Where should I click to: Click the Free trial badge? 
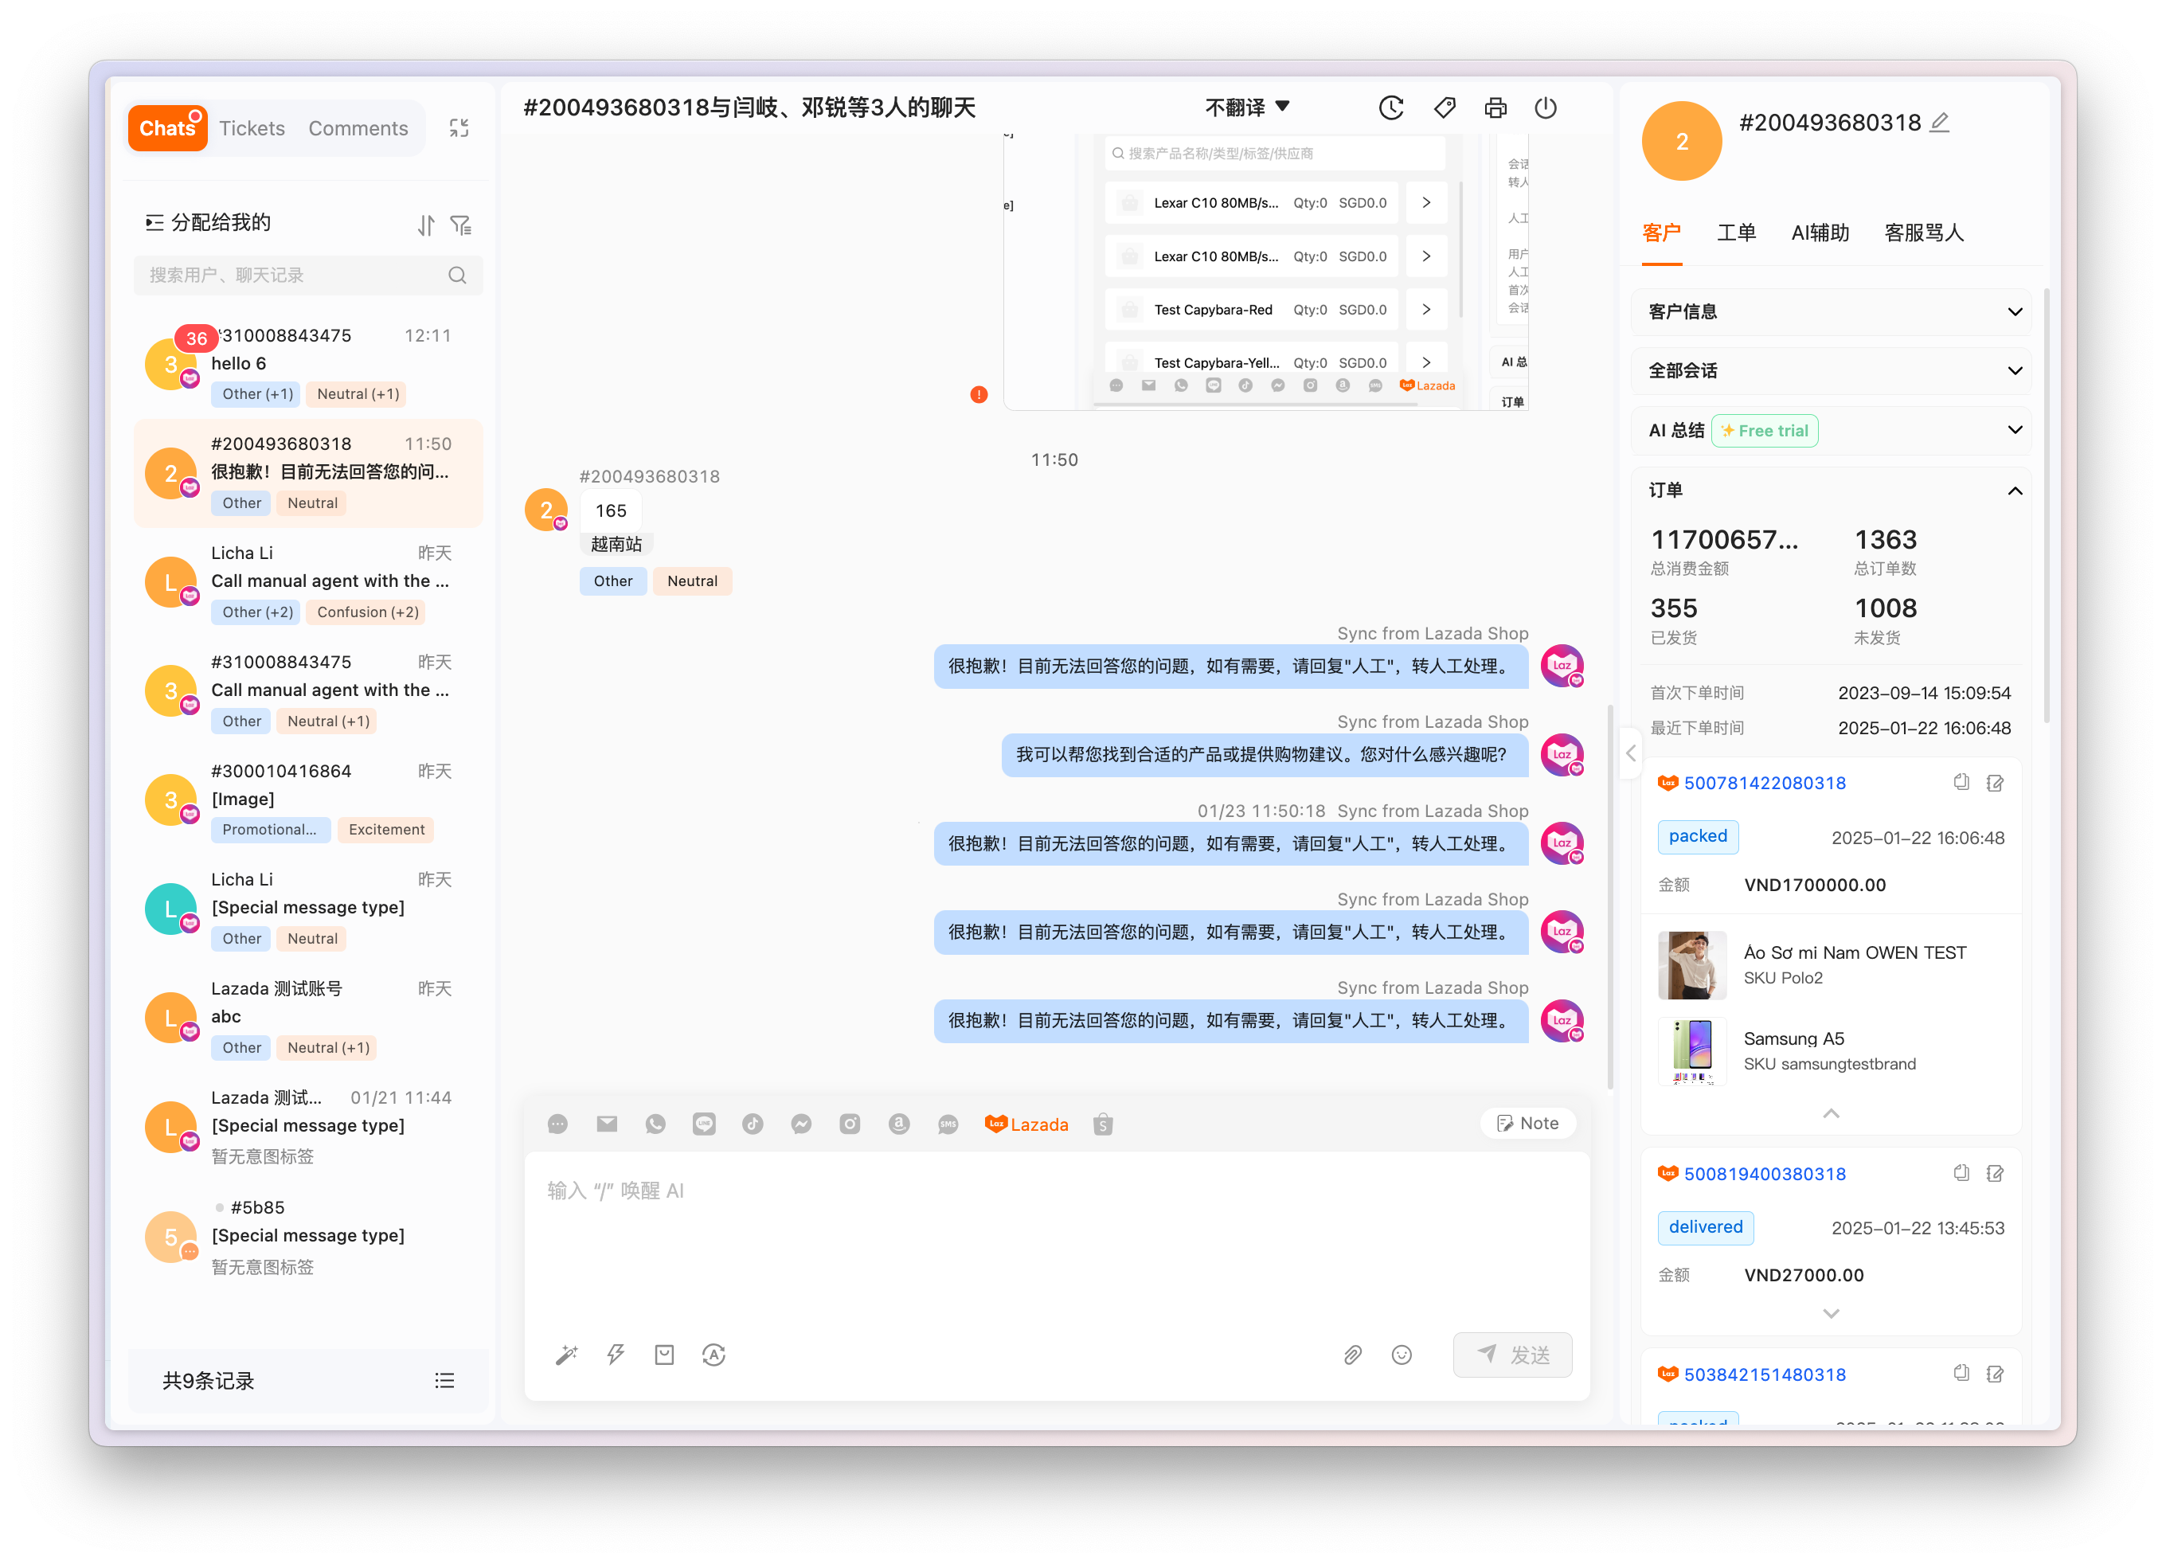point(1764,431)
